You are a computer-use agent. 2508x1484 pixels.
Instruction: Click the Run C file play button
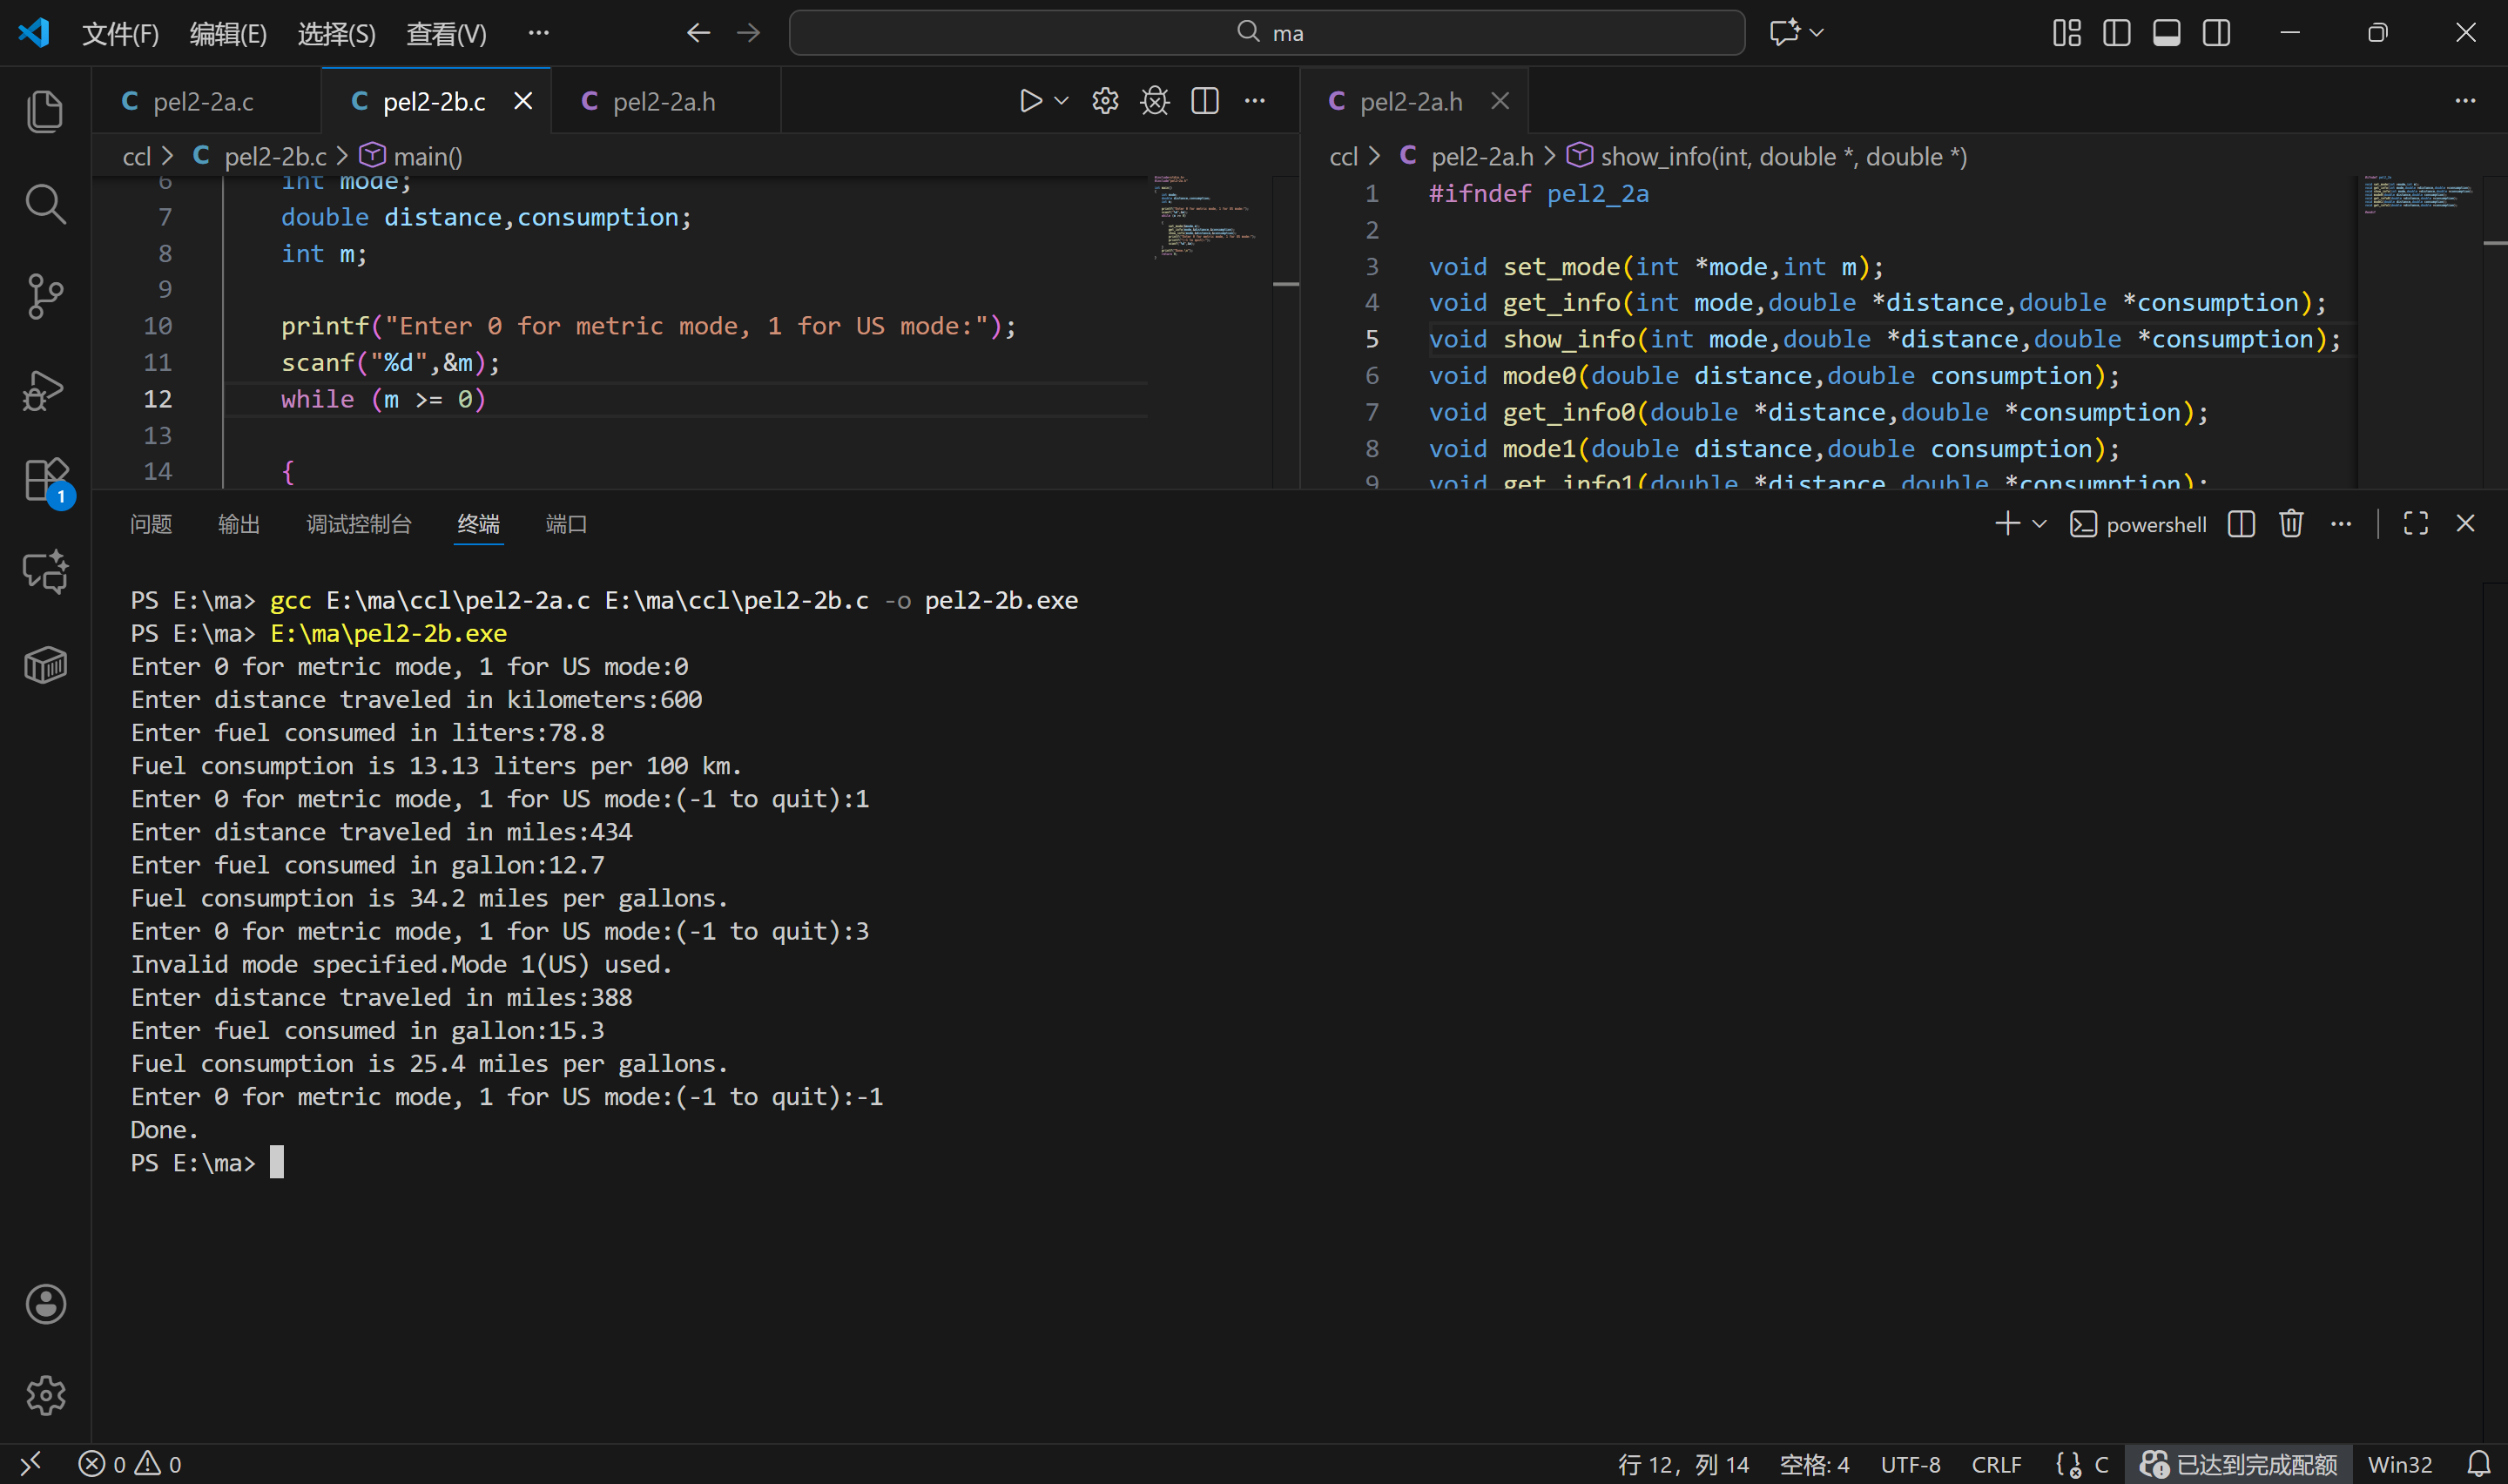pyautogui.click(x=1030, y=101)
